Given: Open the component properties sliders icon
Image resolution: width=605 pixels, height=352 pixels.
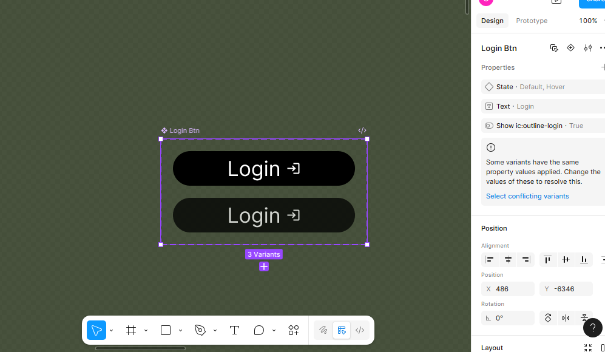Looking at the screenshot, I should (x=587, y=48).
